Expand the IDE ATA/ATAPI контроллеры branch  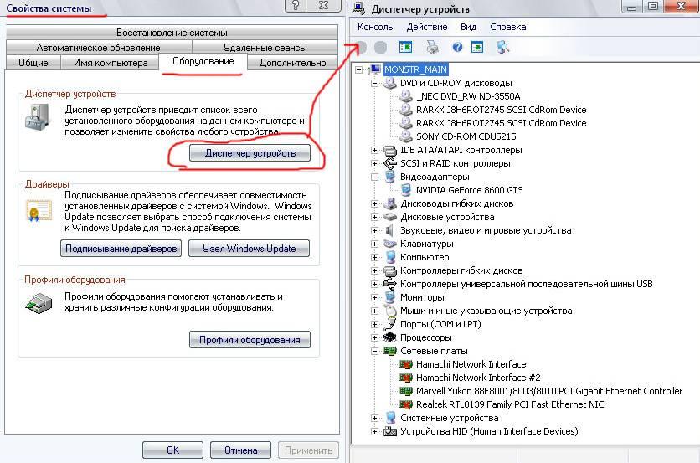coord(374,150)
